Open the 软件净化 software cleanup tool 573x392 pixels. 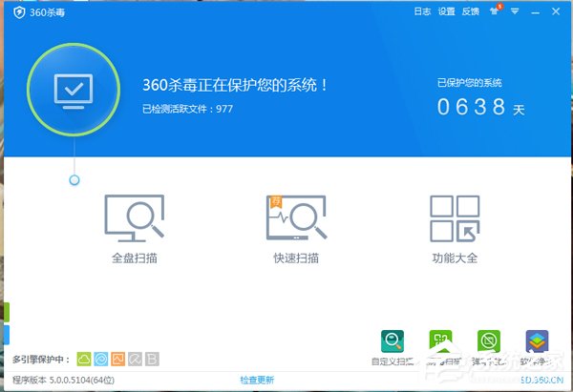[537, 348]
